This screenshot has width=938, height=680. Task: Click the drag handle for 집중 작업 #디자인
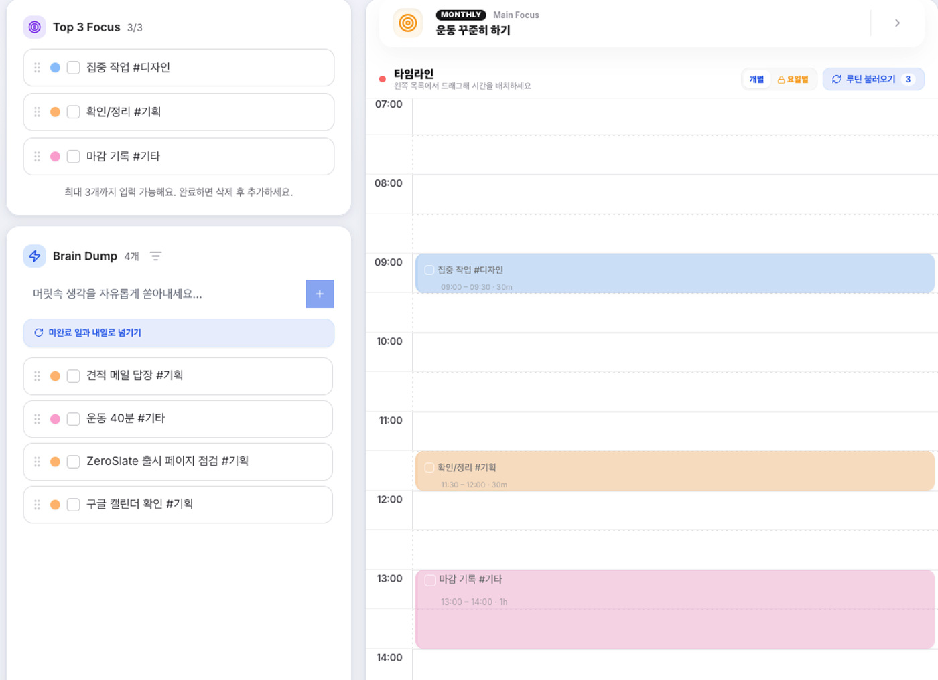tap(37, 68)
